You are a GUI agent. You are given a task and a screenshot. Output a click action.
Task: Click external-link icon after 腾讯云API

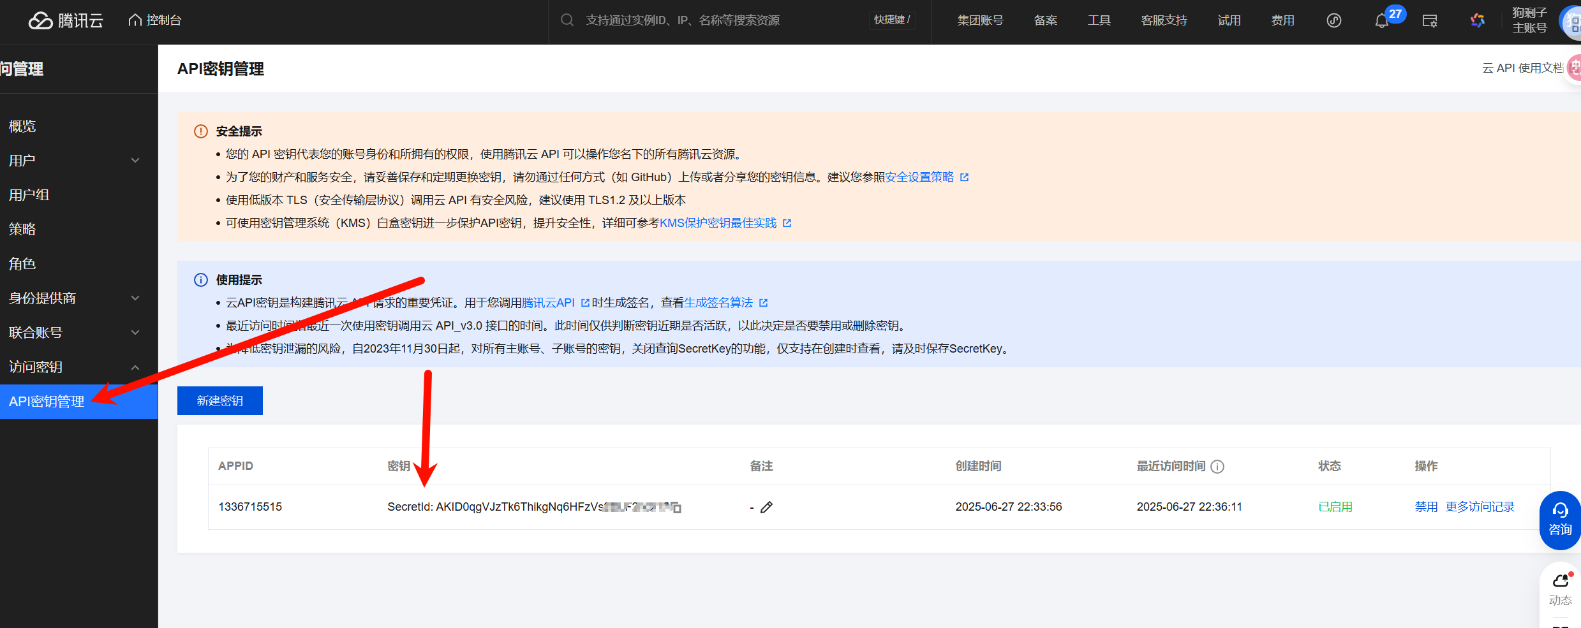click(x=585, y=303)
